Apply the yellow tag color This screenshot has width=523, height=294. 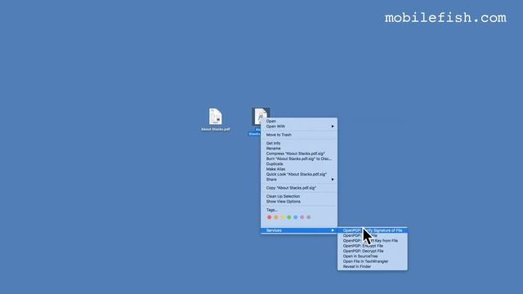click(283, 217)
